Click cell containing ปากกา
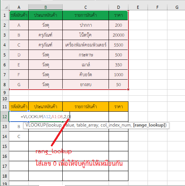 coord(86,25)
